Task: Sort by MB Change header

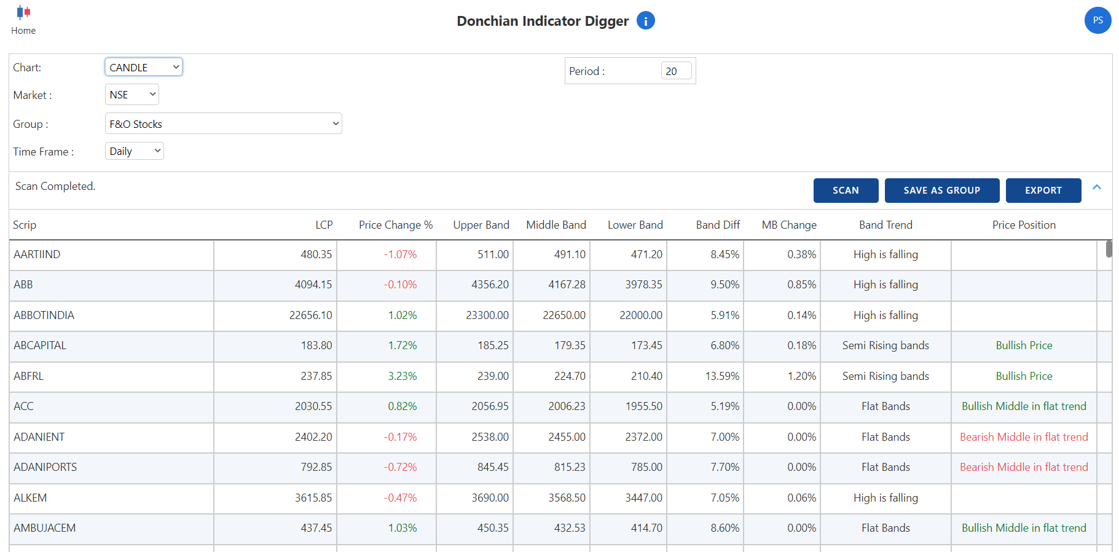Action: pos(789,225)
